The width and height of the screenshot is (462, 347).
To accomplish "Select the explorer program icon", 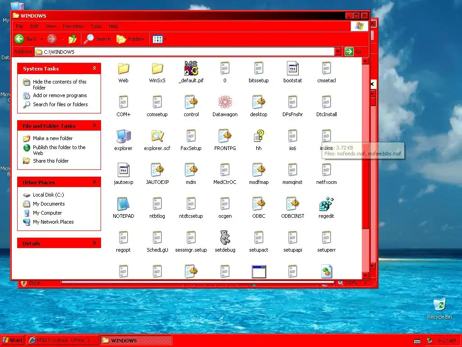I will [123, 136].
